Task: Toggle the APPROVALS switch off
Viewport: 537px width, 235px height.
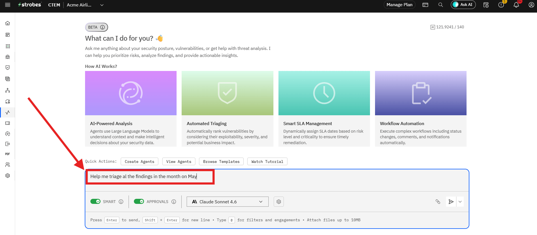Action: (139, 201)
